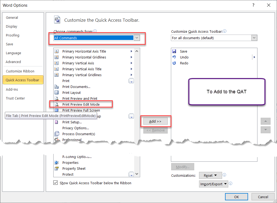Click the Add >> button
277x203 pixels.
point(155,121)
